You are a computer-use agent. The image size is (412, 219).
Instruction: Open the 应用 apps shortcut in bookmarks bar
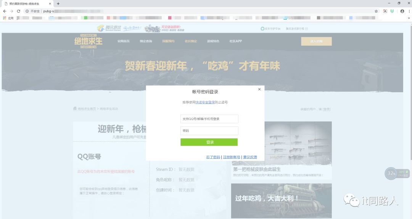click(x=8, y=18)
